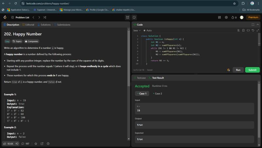Viewport: 262px width, 148px height.
Task: Go to previous problem arrow
Action: tap(33, 17)
